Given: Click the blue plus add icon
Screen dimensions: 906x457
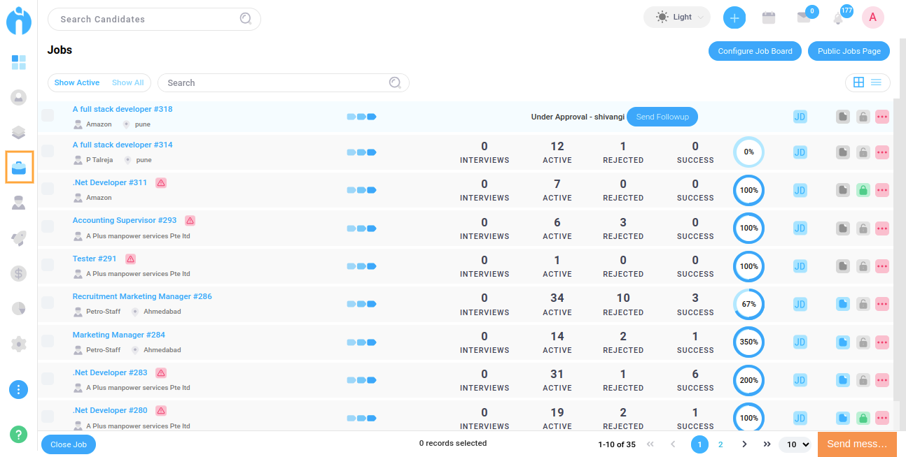Looking at the screenshot, I should (734, 18).
